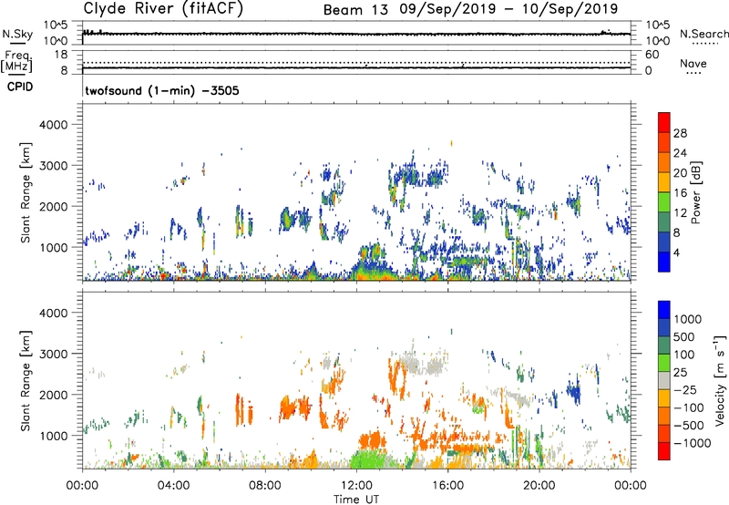This screenshot has height=505, width=729.
Task: Click 'Slant Range [km]' label of velocity panel
Action: [26, 380]
